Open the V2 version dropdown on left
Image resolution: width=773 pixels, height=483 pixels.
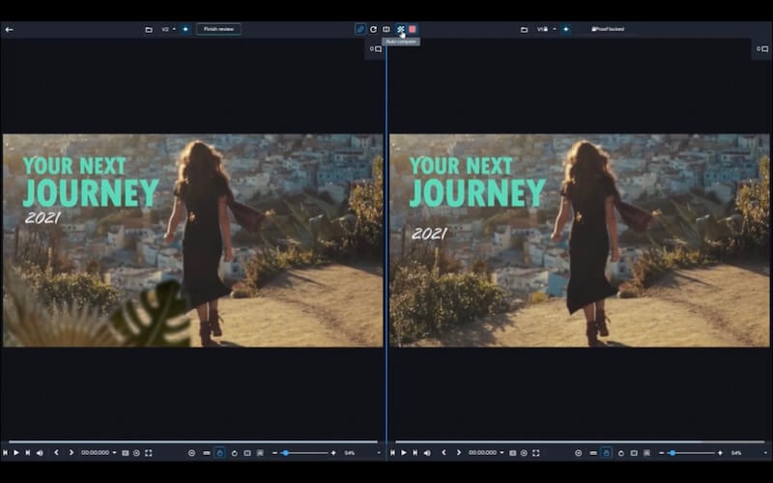tap(167, 29)
